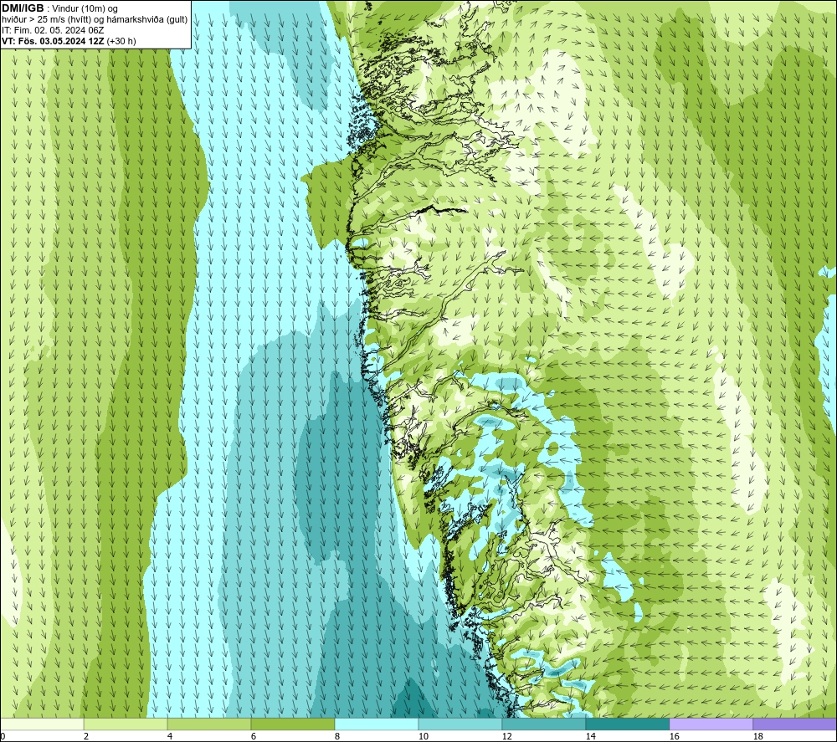Click the legend label '12'

coord(507,736)
